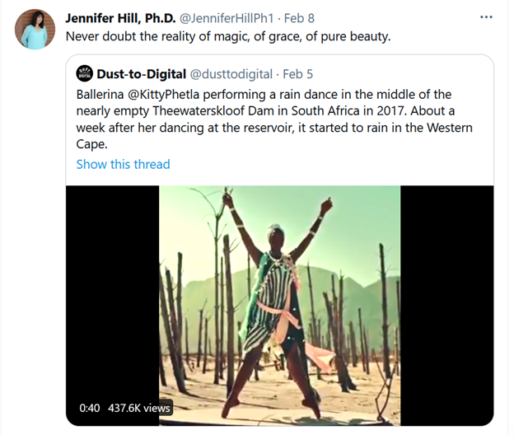Click the Dust-to-Digital account name
This screenshot has width=514, height=435.
click(142, 74)
